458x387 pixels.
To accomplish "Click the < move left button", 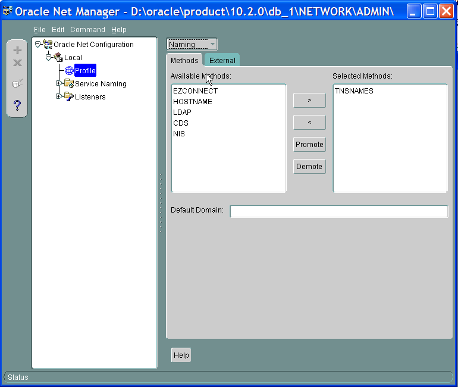I will (x=309, y=122).
